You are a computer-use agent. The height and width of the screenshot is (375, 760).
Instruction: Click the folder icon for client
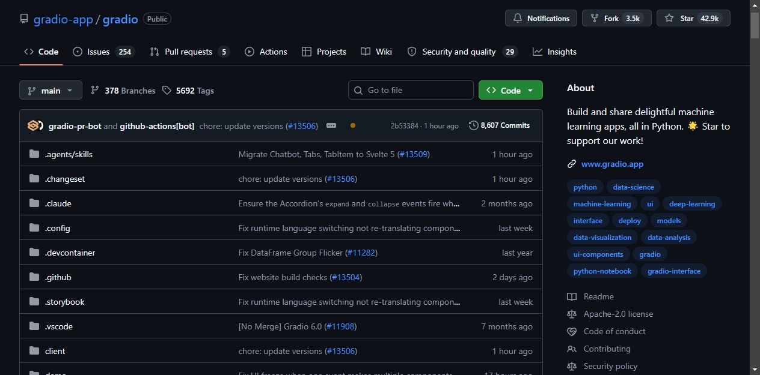point(34,351)
